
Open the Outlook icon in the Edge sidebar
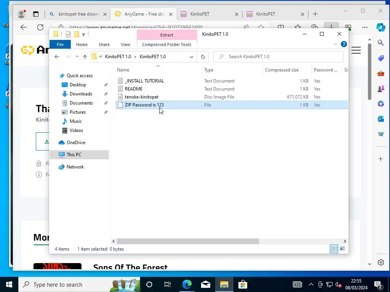tap(380, 119)
